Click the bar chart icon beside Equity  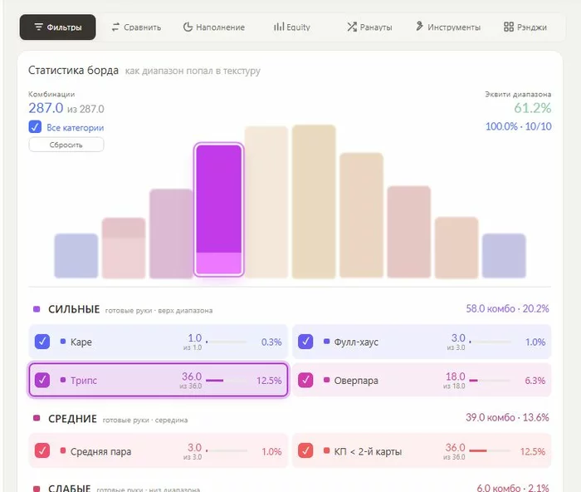point(279,27)
